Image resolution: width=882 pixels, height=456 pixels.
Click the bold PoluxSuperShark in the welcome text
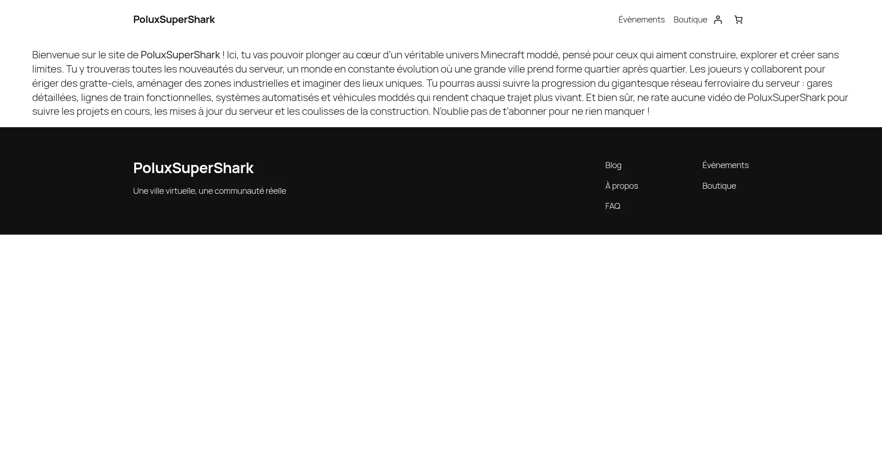(x=180, y=55)
